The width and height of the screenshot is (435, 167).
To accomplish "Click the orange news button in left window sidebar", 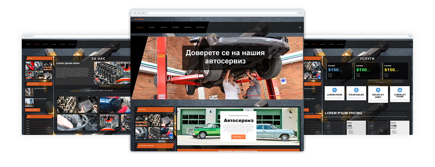I will [x=33, y=110].
